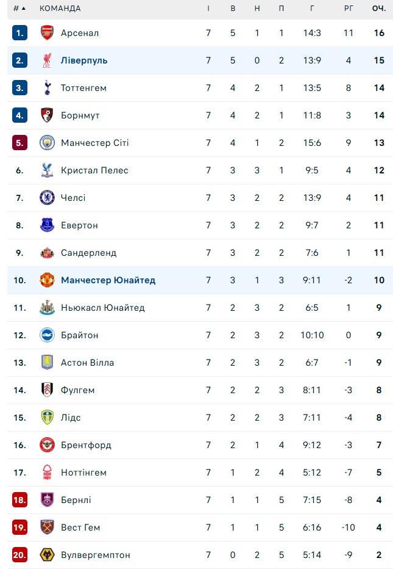
Task: Click the West Ham crest icon
Action: pos(47,527)
